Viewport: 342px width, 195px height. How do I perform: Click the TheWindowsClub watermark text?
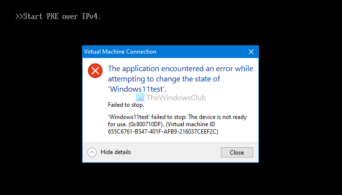[176, 97]
